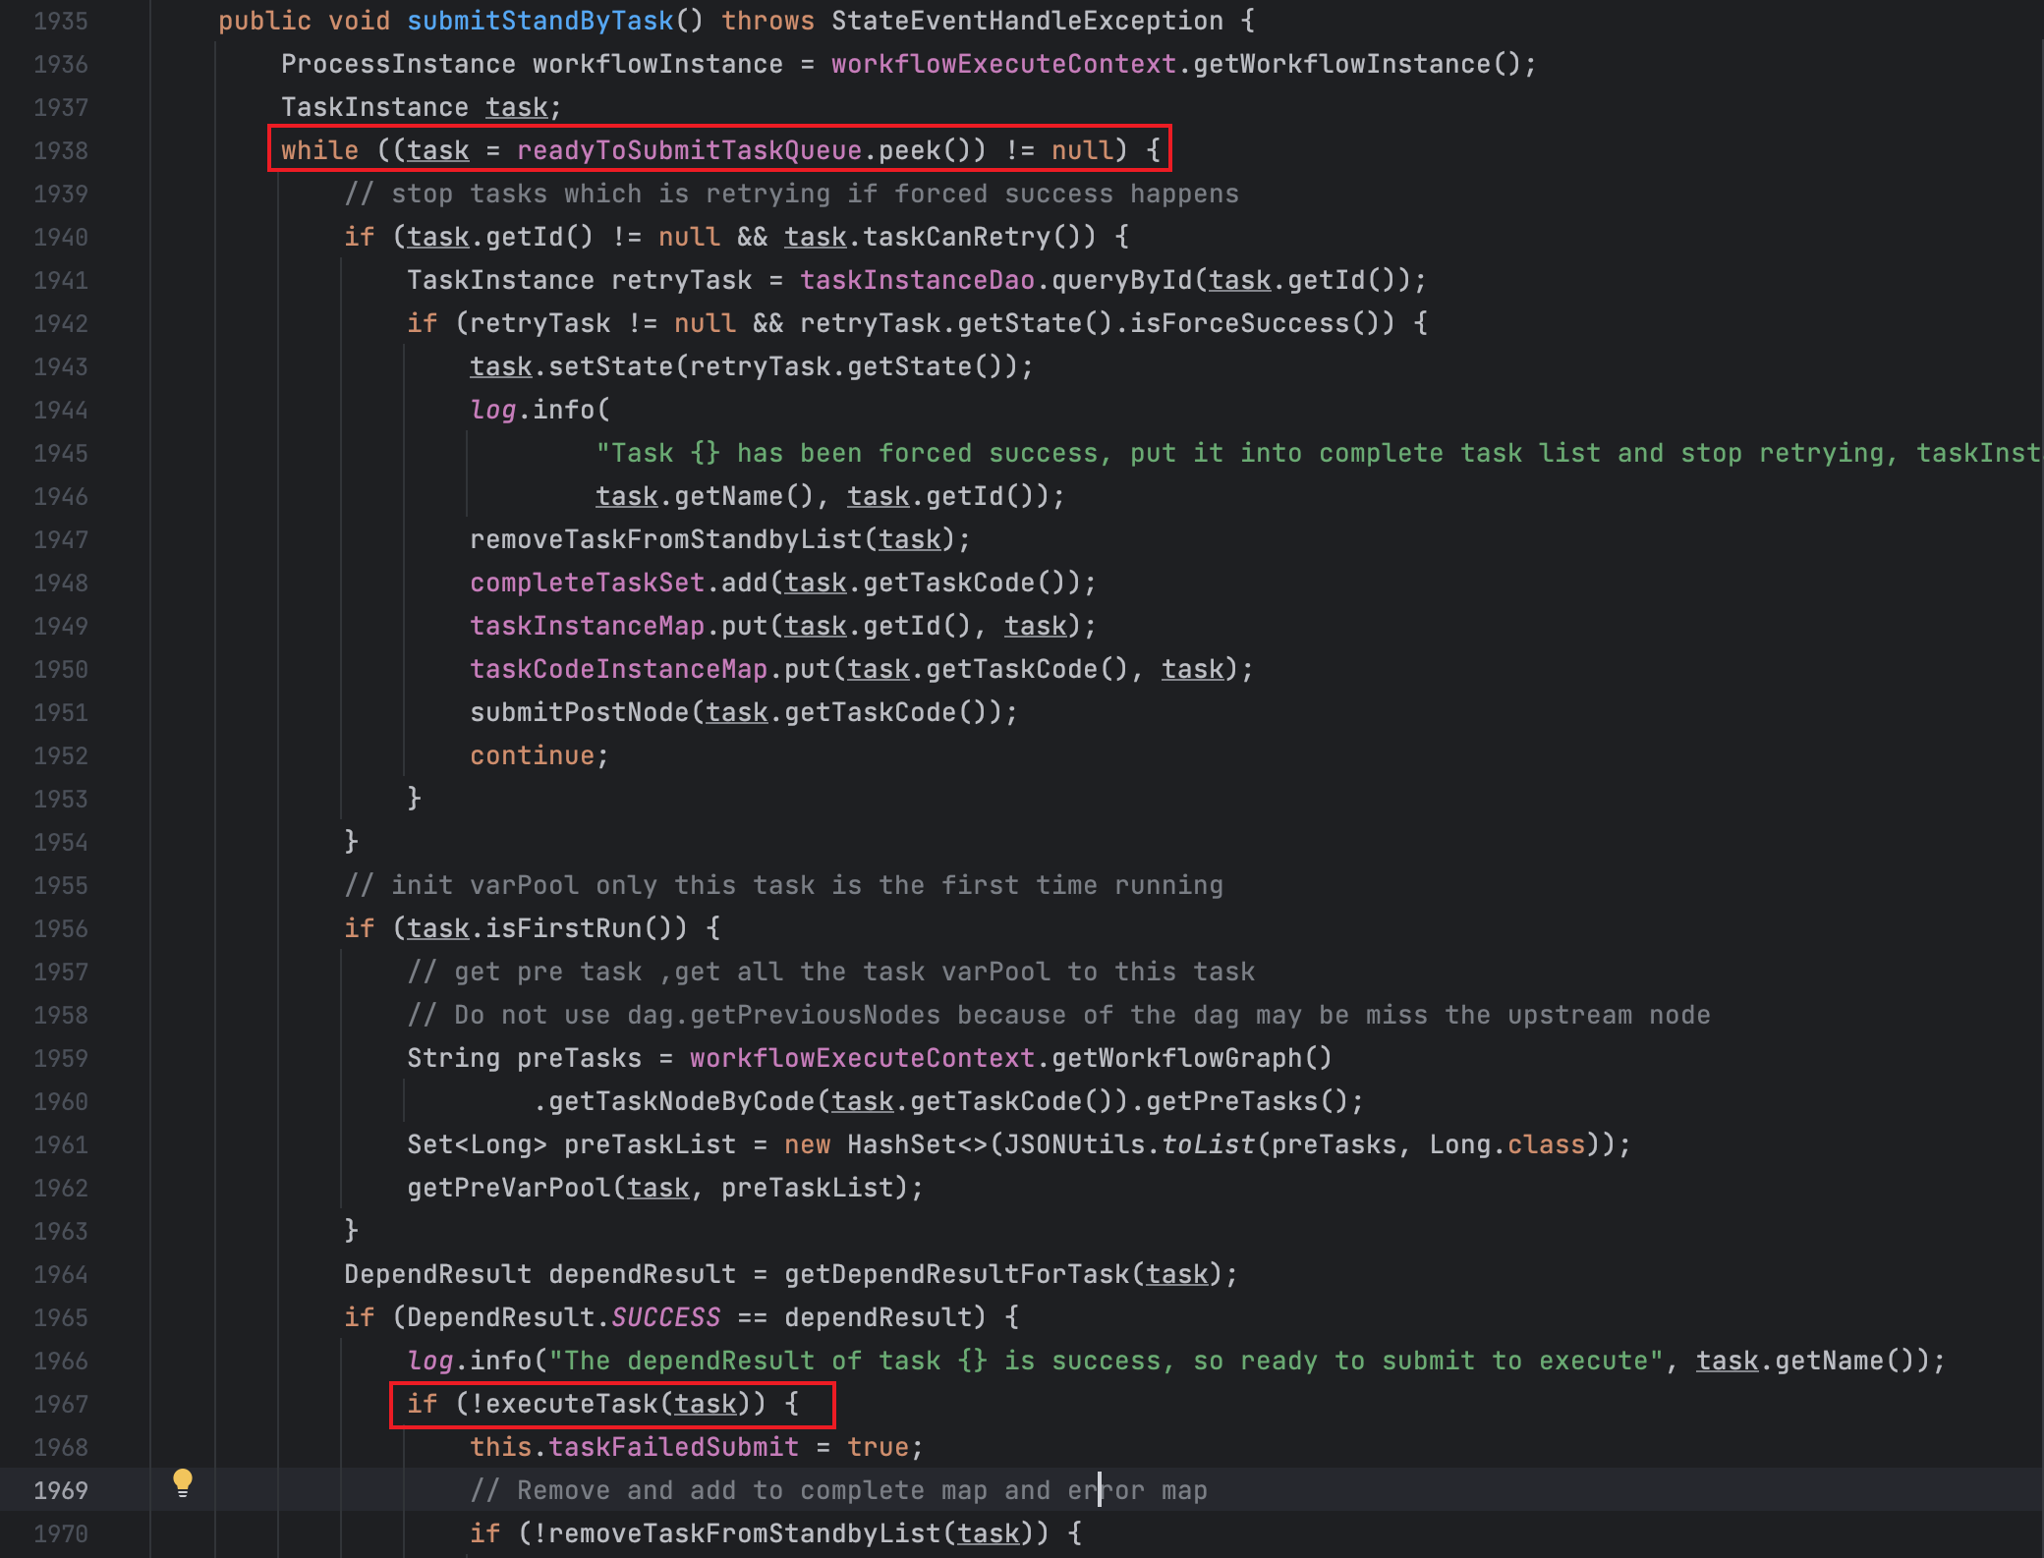Click line number 1967 in gutter
This screenshot has width=2044, height=1558.
[61, 1404]
